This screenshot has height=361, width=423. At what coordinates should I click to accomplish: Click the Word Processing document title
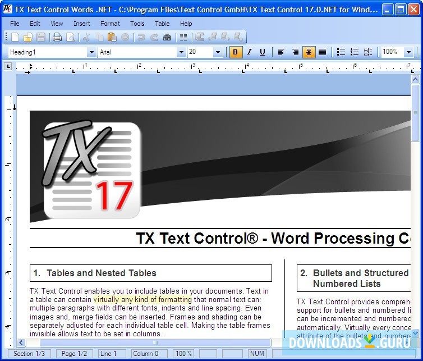273,238
